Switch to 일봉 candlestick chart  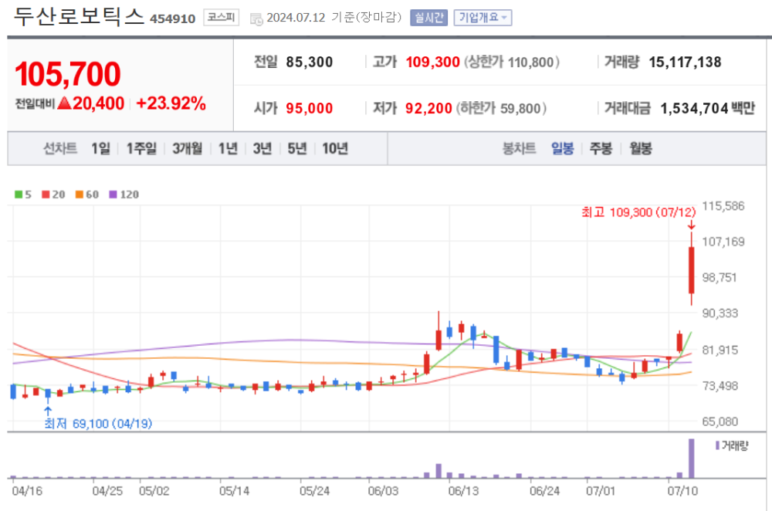point(562,148)
